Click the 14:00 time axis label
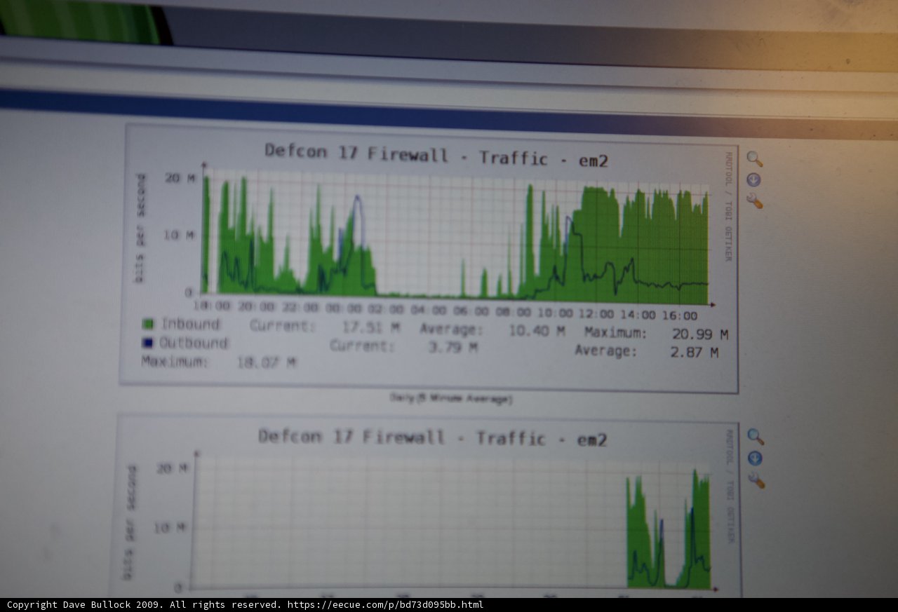 pos(638,315)
